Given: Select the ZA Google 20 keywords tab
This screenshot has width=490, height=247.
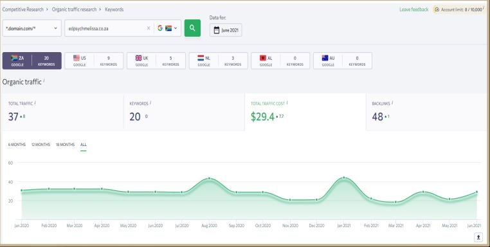Looking at the screenshot, I should (32, 60).
